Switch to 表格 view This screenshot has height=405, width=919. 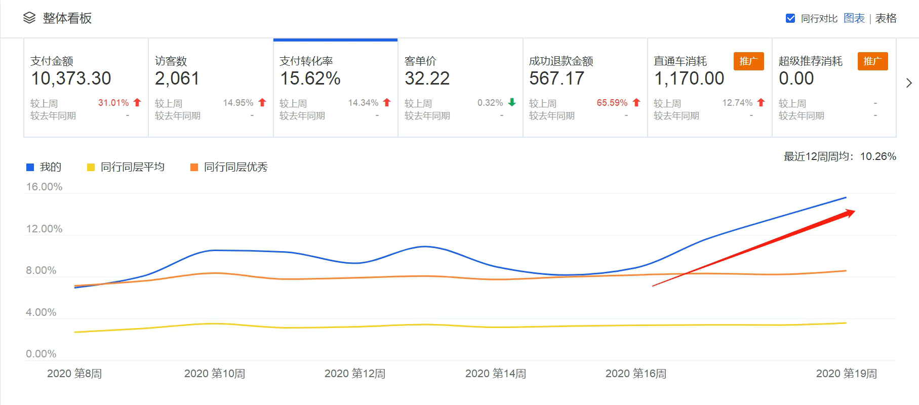coord(886,19)
